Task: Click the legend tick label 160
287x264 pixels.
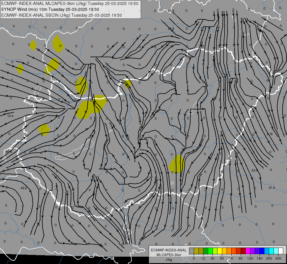Action: (x=259, y=258)
